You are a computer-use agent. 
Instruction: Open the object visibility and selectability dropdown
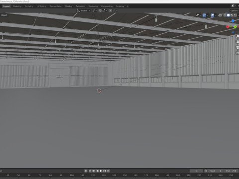(x=198, y=15)
